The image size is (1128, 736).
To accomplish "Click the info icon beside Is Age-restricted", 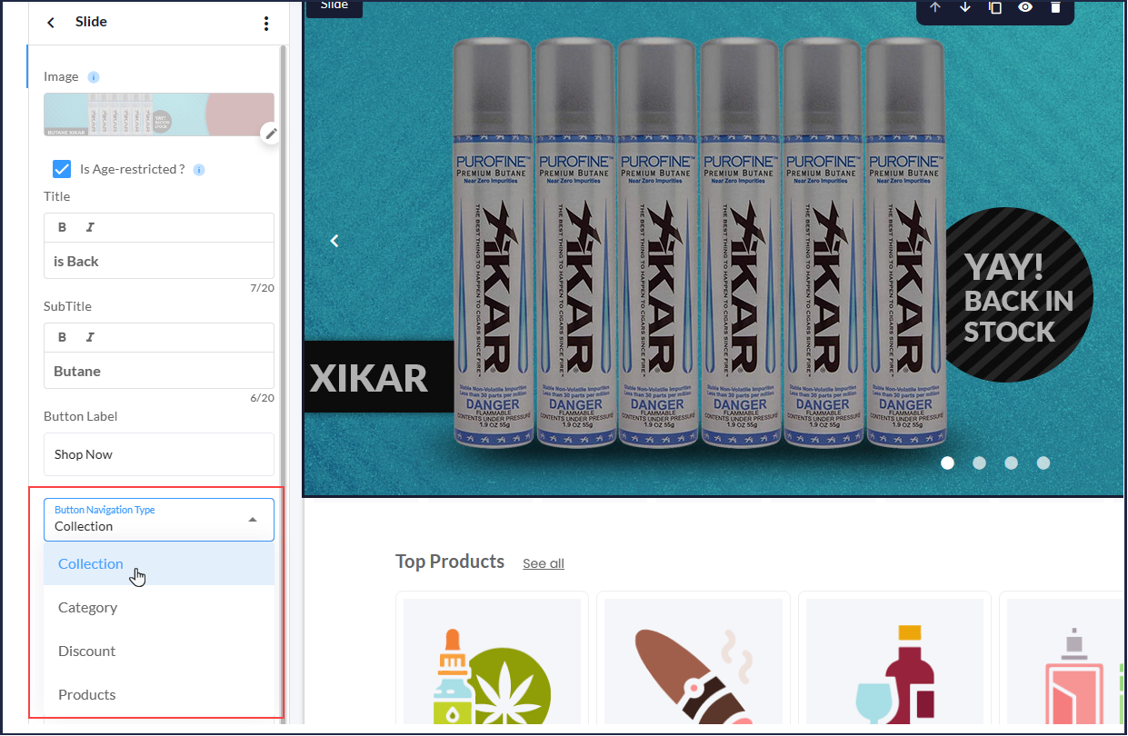I will pyautogui.click(x=199, y=170).
